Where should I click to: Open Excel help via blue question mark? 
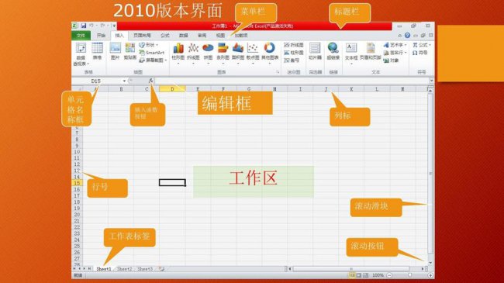407,36
